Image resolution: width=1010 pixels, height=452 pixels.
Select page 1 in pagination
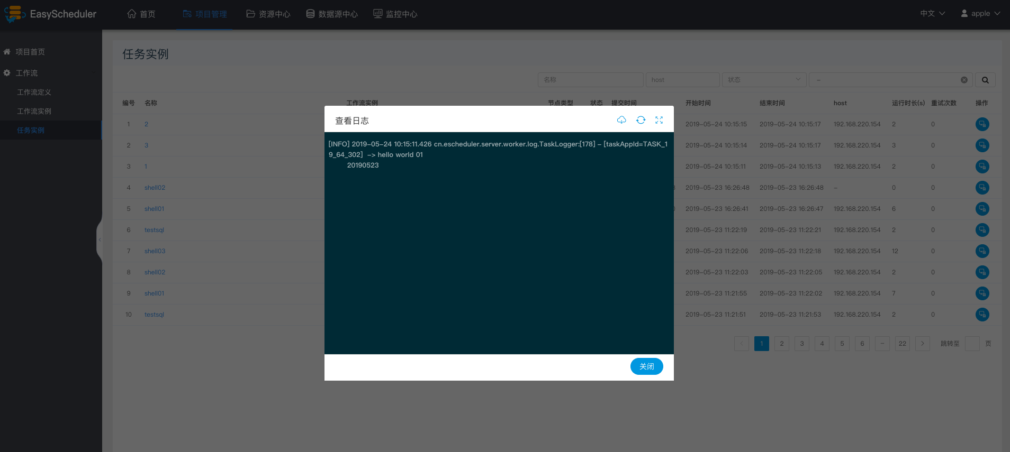point(762,344)
